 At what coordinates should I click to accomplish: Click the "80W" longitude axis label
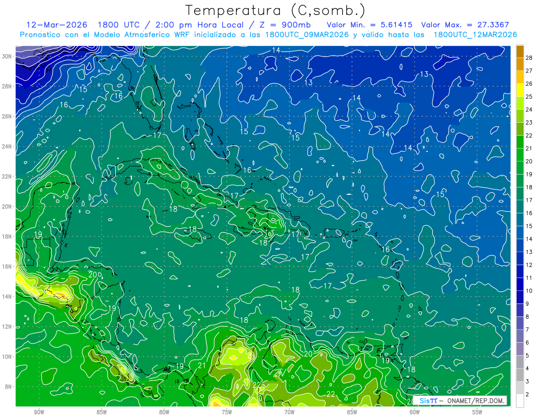click(164, 412)
